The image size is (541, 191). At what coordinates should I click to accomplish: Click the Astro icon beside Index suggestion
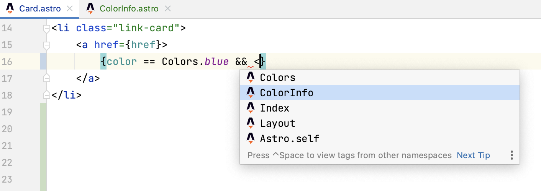click(251, 108)
